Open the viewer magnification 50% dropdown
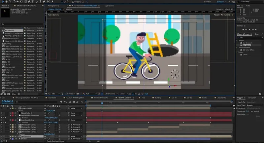Viewport: 264px width, 143px height. [55, 94]
